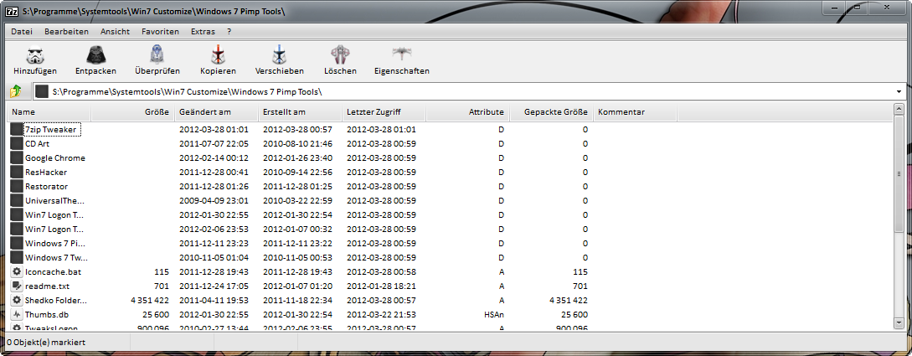Click the 701 size of readme.txt
Viewport: 912px width, 356px height.
tap(162, 286)
